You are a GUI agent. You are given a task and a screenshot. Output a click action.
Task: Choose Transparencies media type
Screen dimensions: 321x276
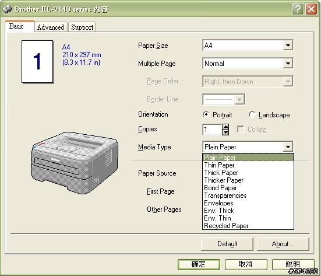[x=248, y=195]
